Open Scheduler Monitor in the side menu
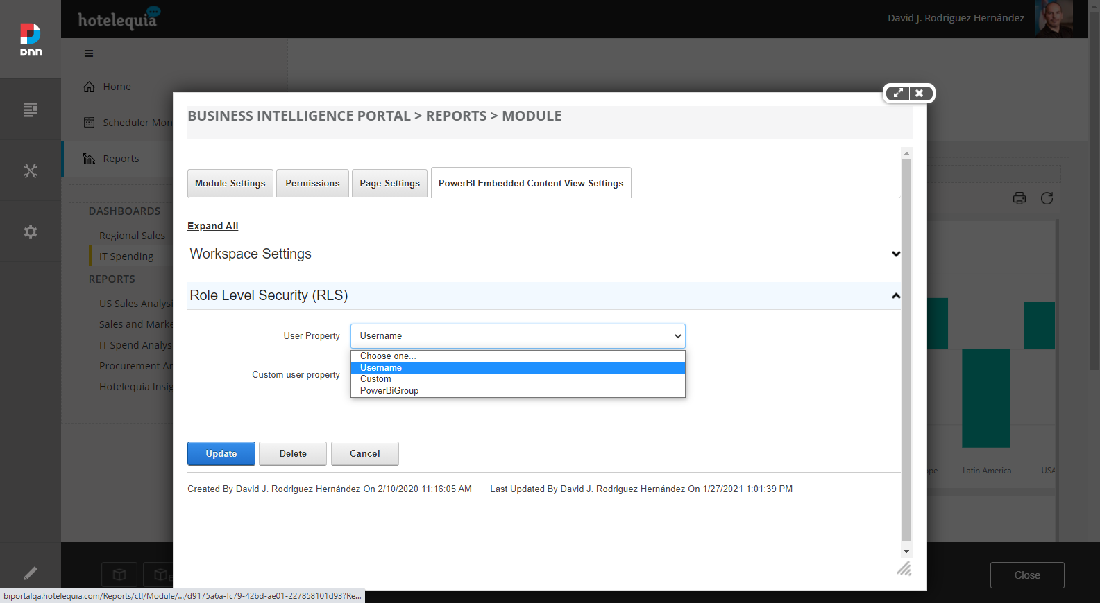1100x603 pixels. (x=137, y=123)
